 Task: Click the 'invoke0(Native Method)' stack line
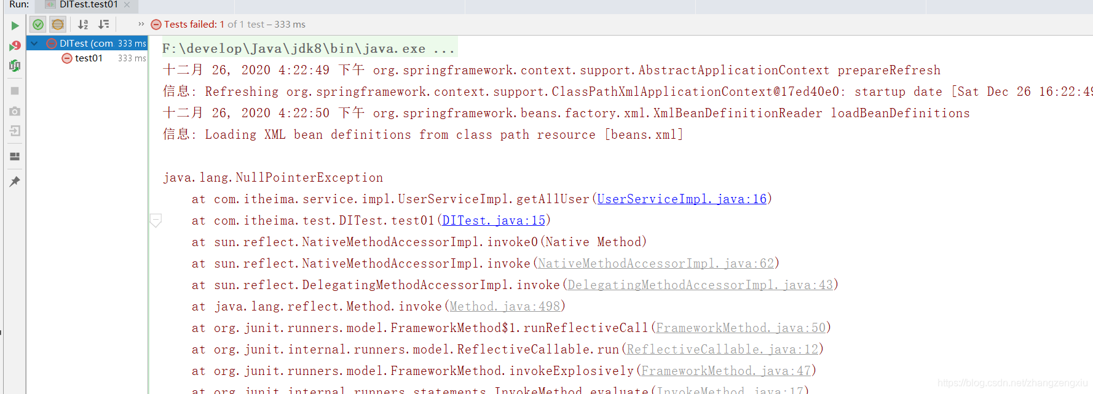pyautogui.click(x=419, y=242)
